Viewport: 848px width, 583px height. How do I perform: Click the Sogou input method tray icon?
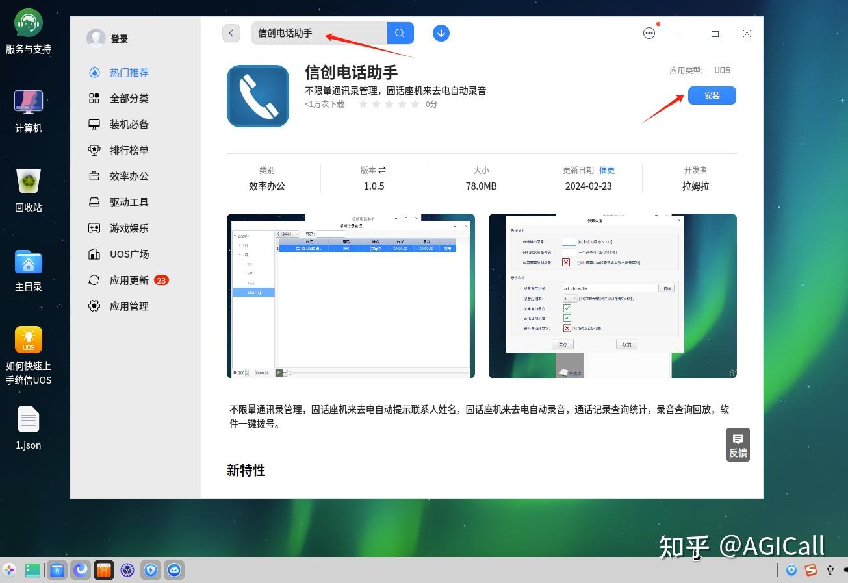(x=810, y=570)
